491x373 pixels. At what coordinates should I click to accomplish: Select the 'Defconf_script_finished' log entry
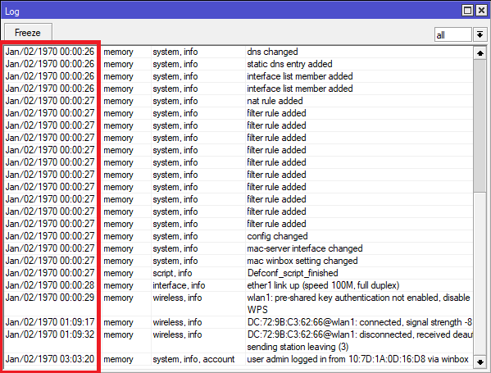pyautogui.click(x=238, y=273)
